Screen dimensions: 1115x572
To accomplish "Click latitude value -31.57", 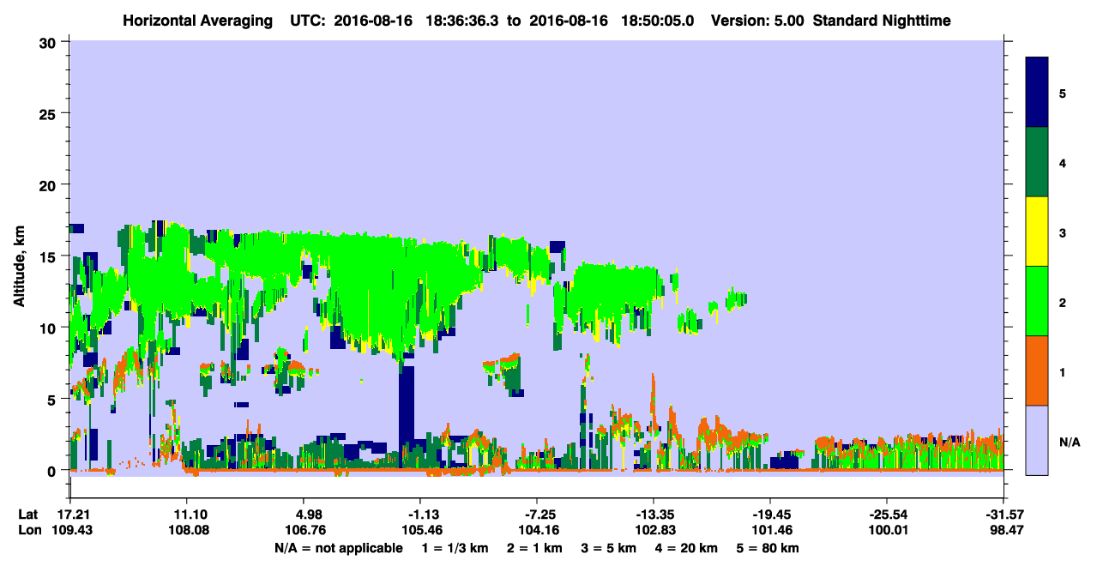I will 1003,515.
